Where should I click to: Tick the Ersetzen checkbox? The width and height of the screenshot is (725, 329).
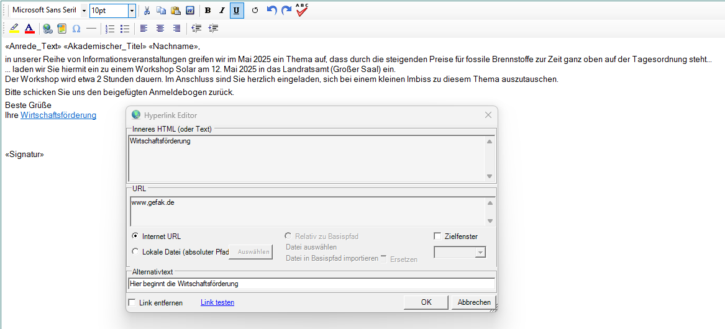tap(384, 259)
